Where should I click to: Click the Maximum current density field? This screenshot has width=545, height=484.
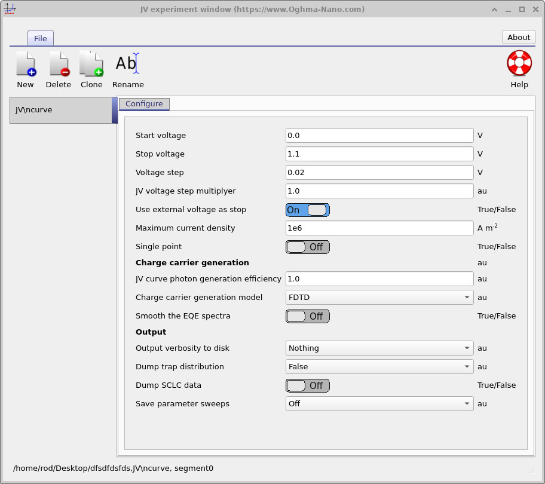(379, 228)
